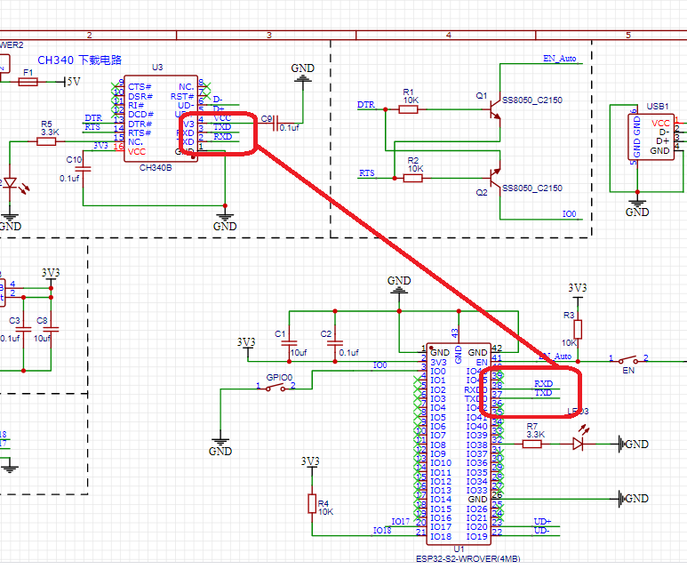Click the EN_Auto net label above Q1
Viewport: 687px width, 569px height.
[559, 59]
